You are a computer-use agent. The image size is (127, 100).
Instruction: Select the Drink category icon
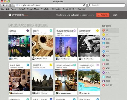103,43
